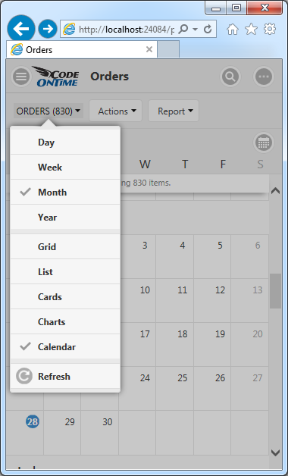
Task: Select calendar day 25
Action: (x=175, y=389)
